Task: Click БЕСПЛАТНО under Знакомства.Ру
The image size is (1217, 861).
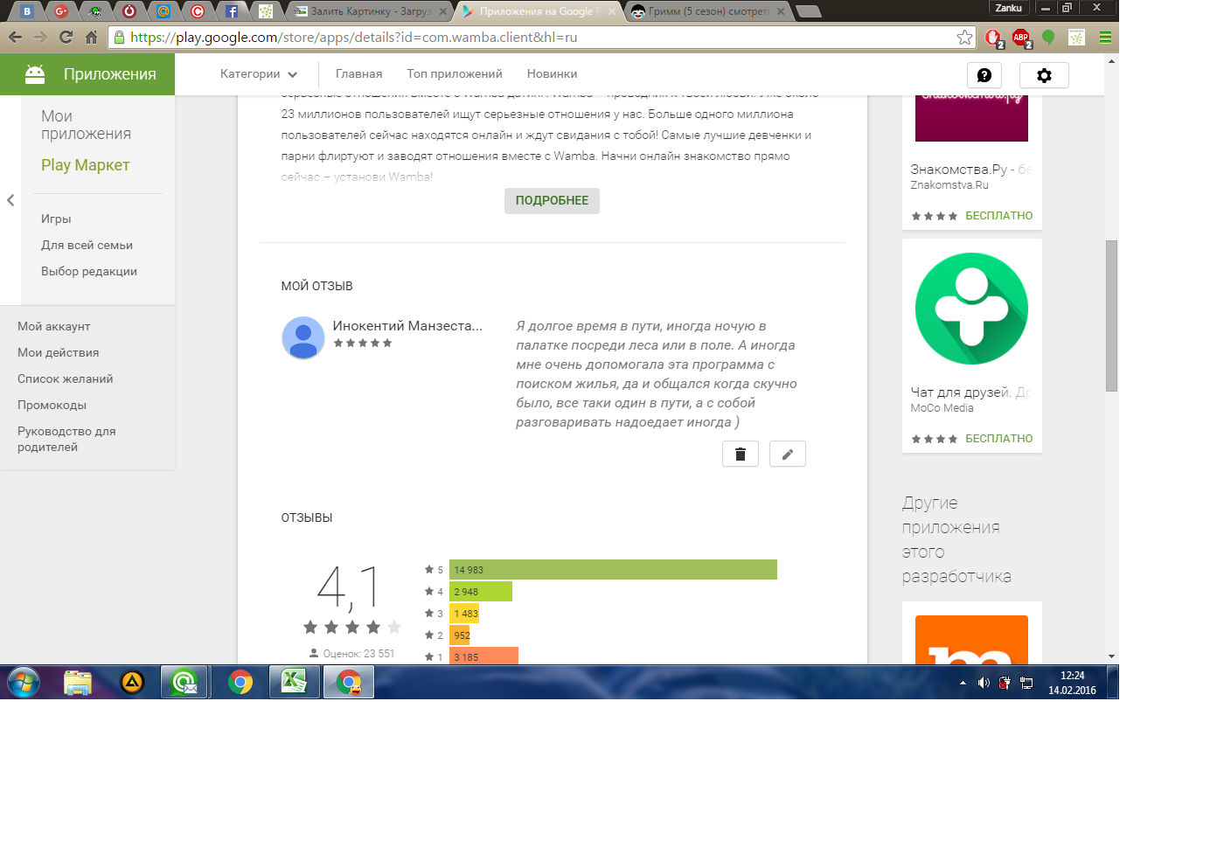Action: (x=999, y=216)
